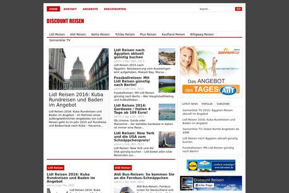Switch to the LATEST NEWS tab

tap(190, 104)
